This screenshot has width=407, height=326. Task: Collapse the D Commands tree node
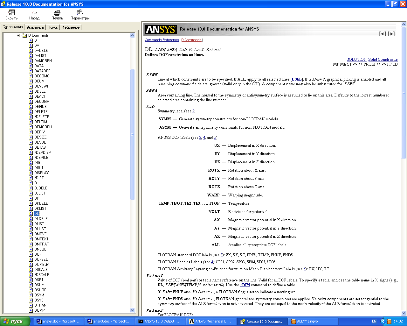(18, 35)
